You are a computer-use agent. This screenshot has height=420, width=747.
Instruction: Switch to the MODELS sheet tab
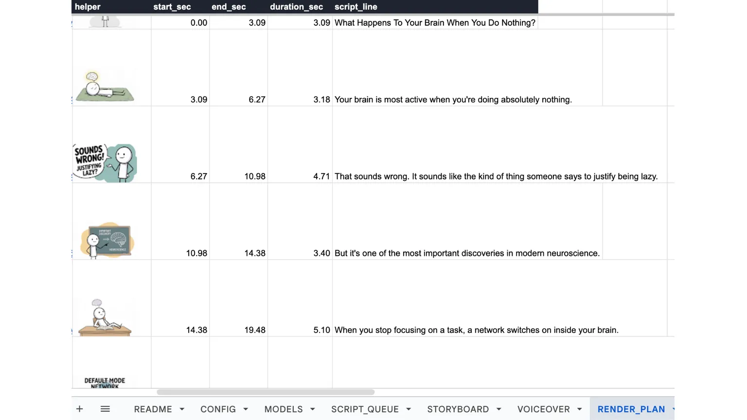point(284,409)
